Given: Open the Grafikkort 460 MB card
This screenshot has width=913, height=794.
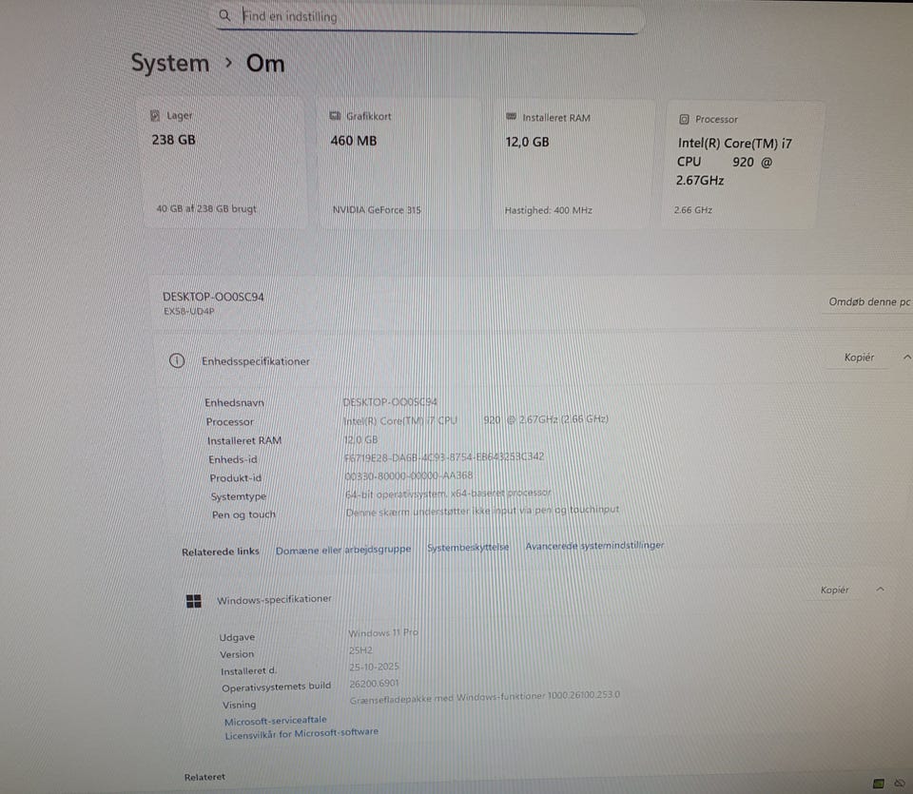Looking at the screenshot, I should pyautogui.click(x=399, y=165).
